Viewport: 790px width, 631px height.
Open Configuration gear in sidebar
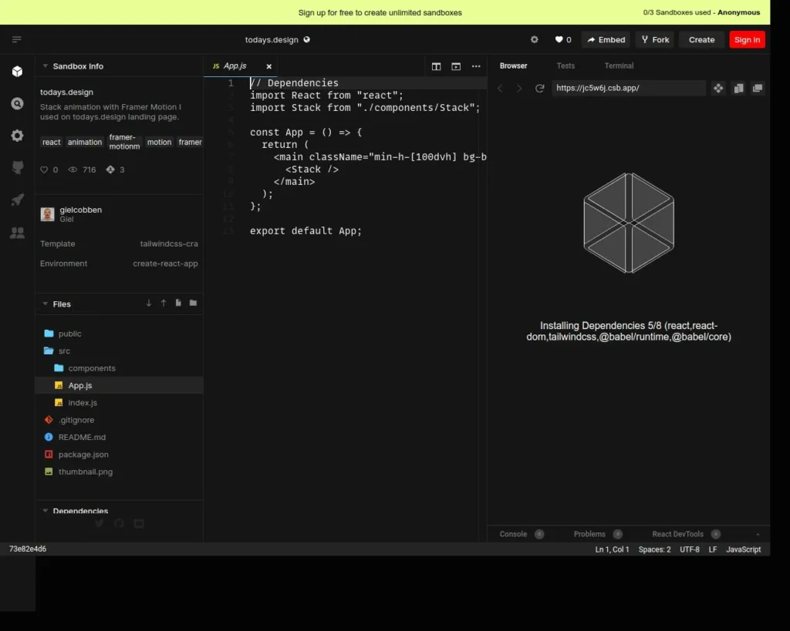click(17, 136)
